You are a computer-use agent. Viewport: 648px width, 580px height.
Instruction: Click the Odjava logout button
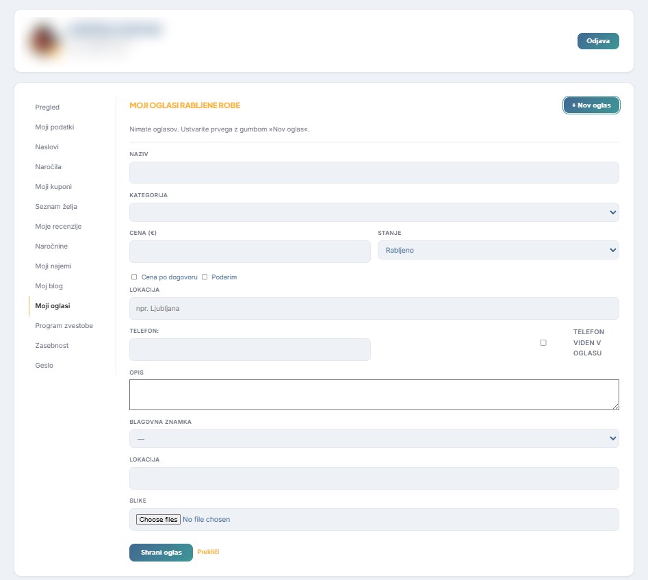[x=598, y=41]
